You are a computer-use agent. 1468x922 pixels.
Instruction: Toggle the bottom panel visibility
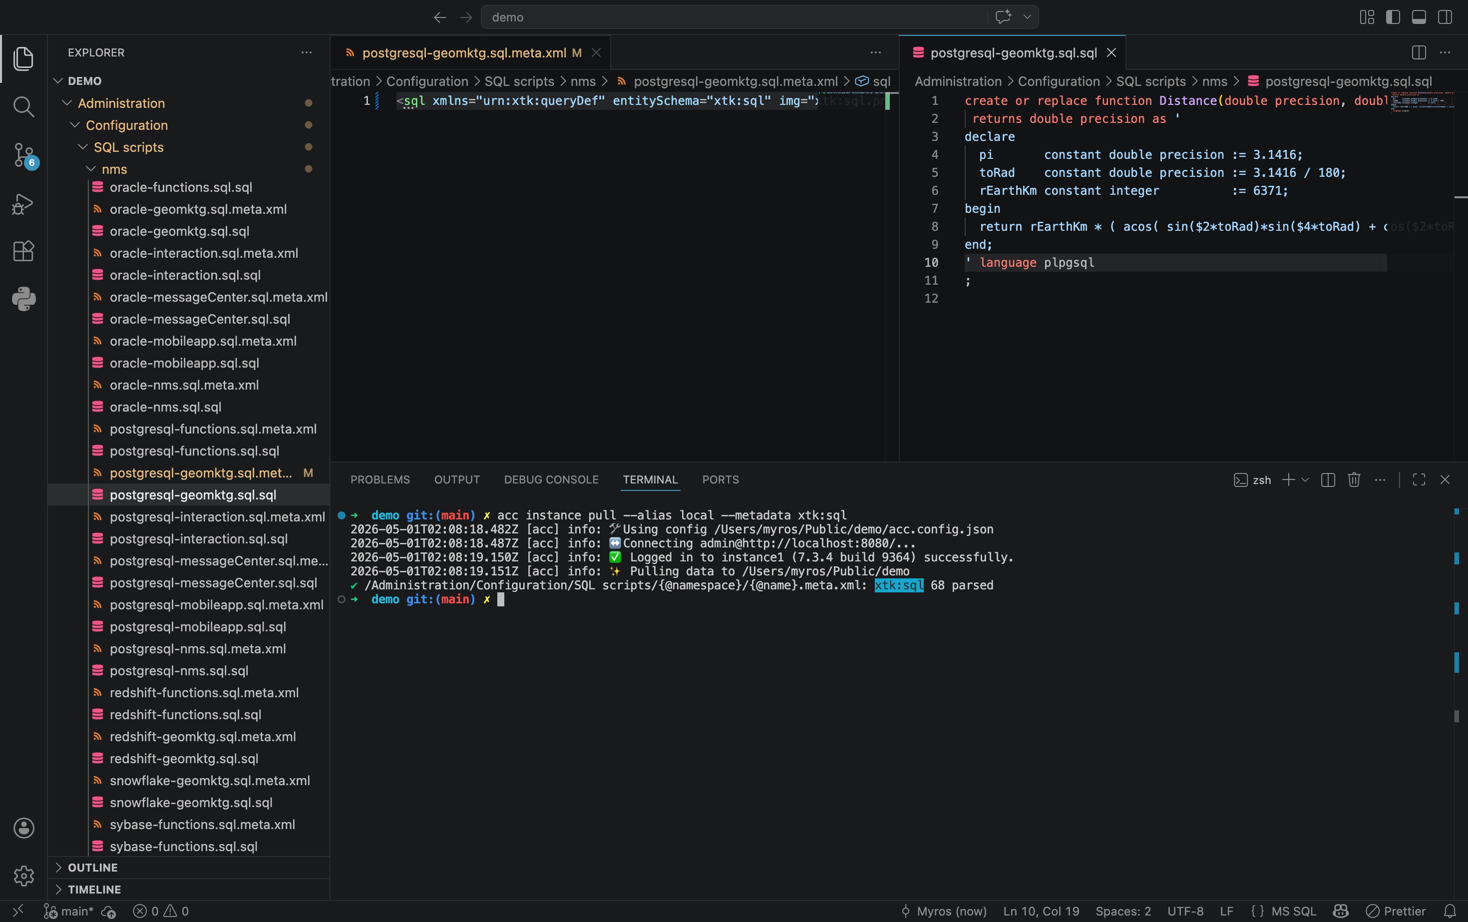click(1419, 17)
